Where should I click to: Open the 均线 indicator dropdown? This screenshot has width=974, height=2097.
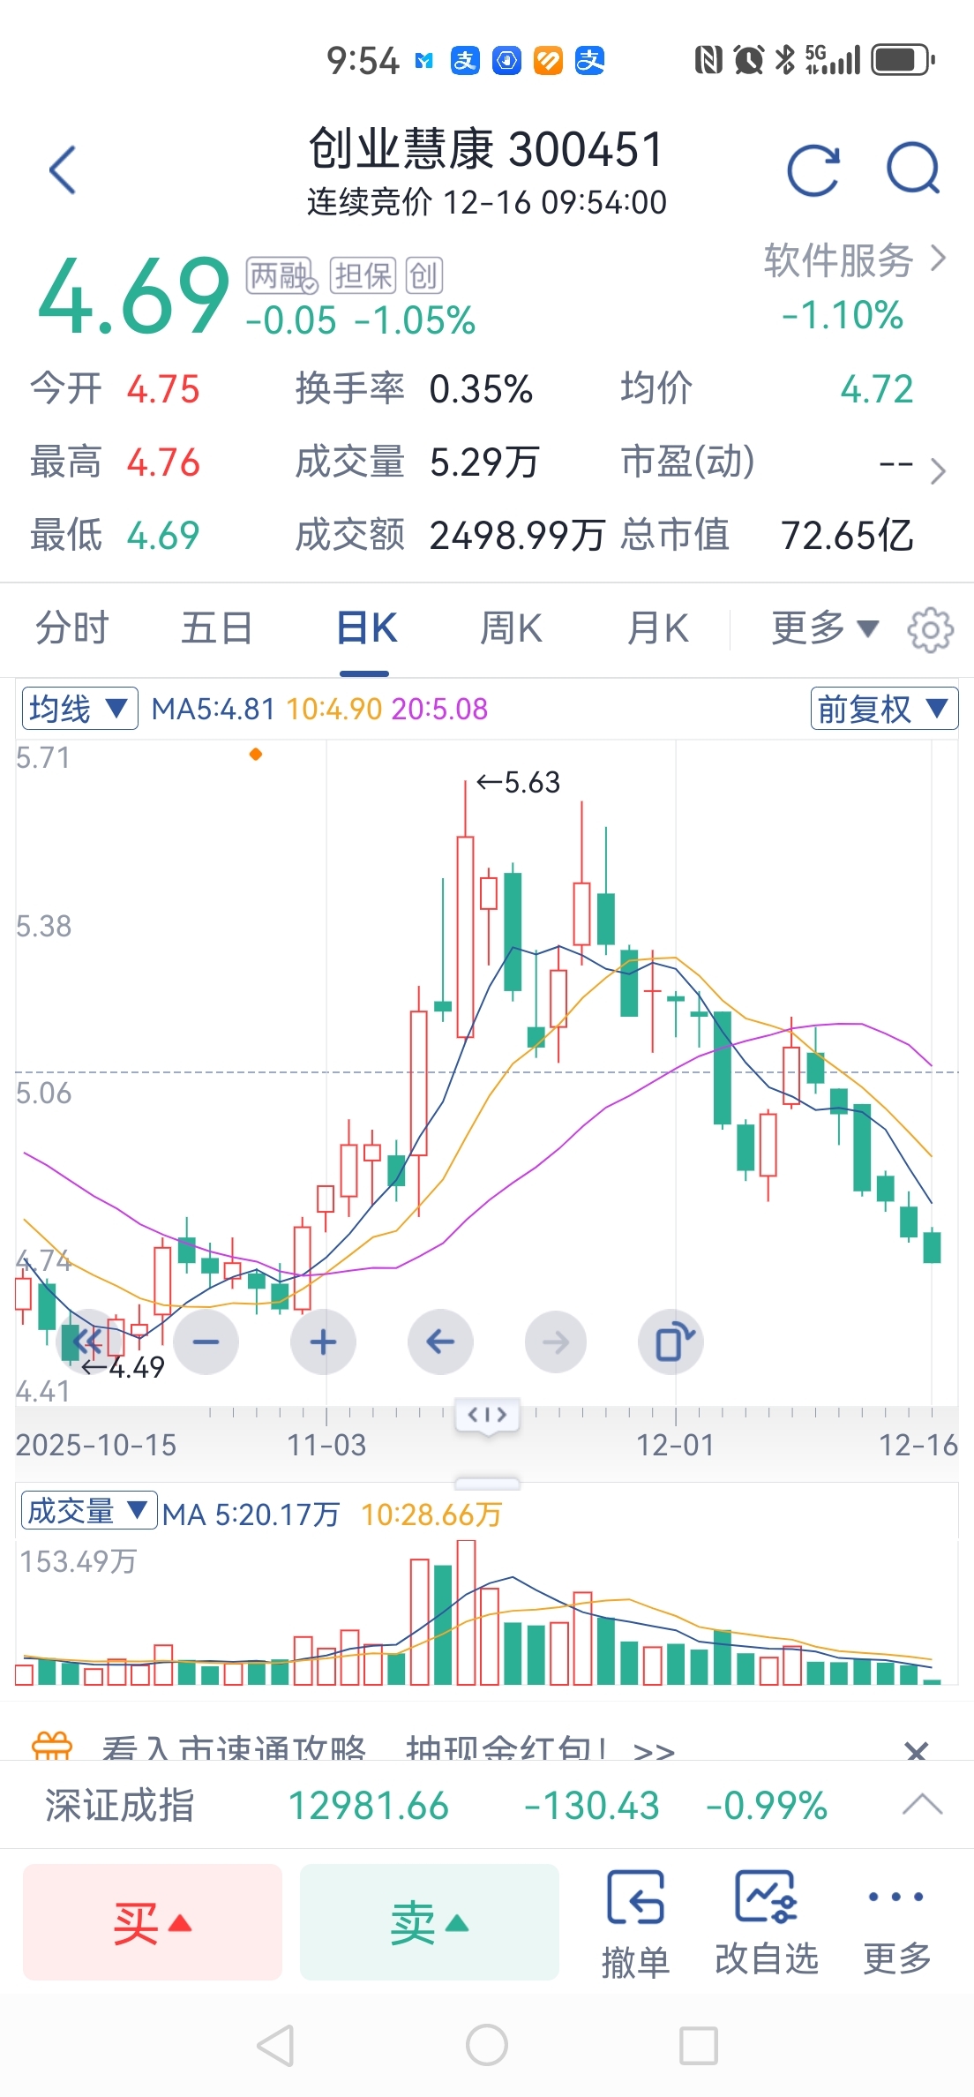click(79, 709)
